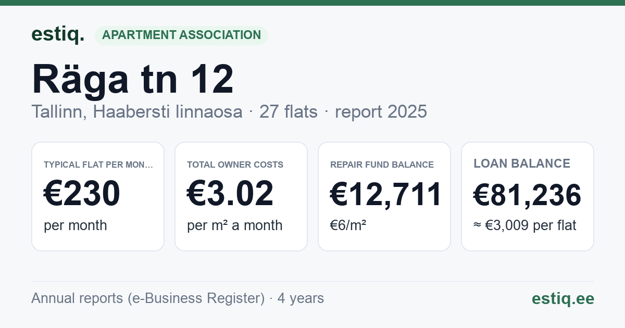Open the Repair fund balance card
625x328 pixels.
click(x=384, y=196)
